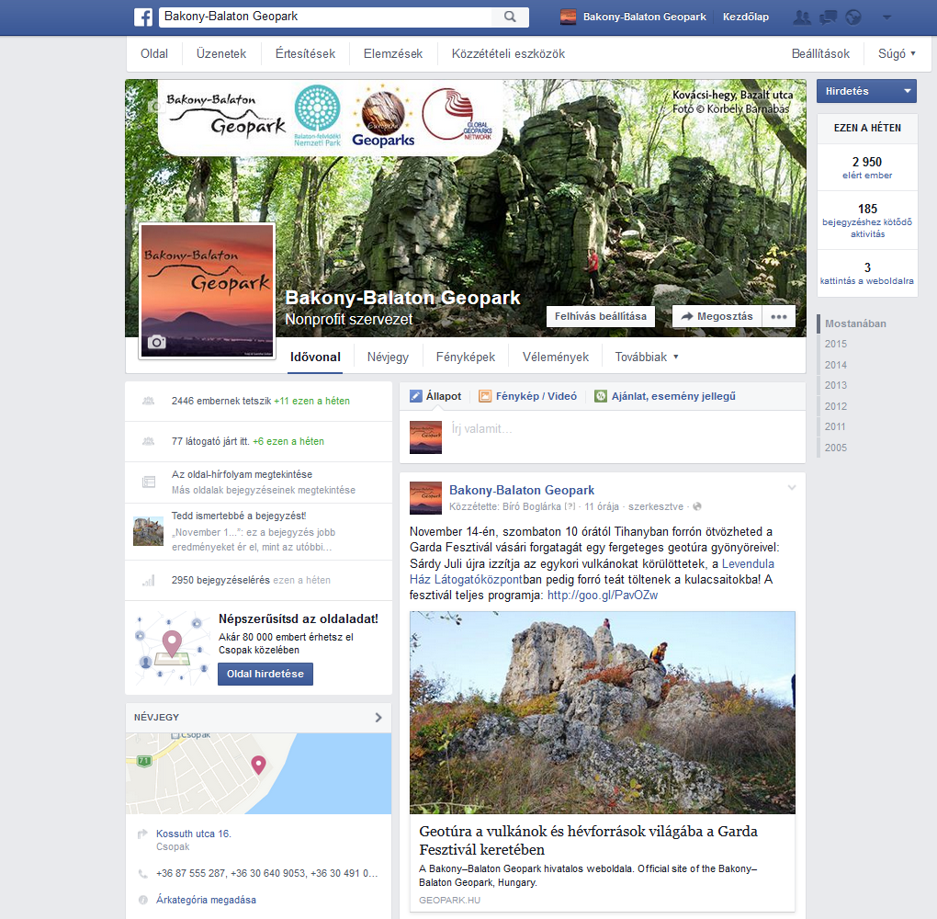Select Mostanában in the timeline
The height and width of the screenshot is (919, 937).
click(855, 323)
